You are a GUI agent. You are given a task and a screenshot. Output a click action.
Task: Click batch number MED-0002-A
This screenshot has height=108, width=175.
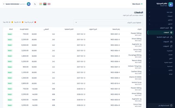pos(115,40)
